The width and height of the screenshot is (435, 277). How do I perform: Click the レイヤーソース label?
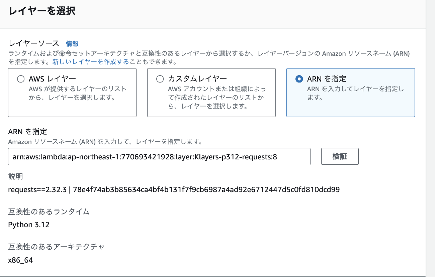coord(34,43)
